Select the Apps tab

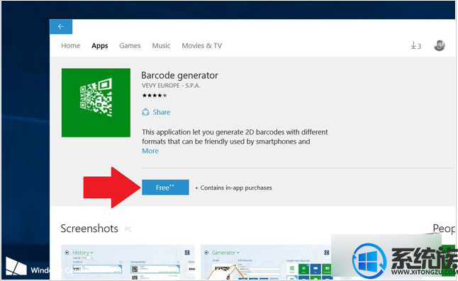(x=100, y=46)
